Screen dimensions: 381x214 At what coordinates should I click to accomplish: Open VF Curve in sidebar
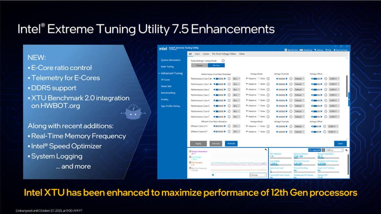click(x=165, y=80)
